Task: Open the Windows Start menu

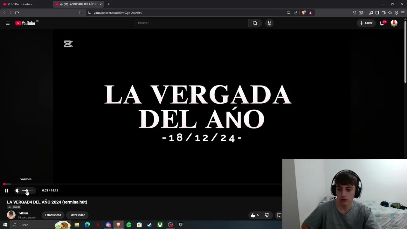Action: pyautogui.click(x=5, y=225)
